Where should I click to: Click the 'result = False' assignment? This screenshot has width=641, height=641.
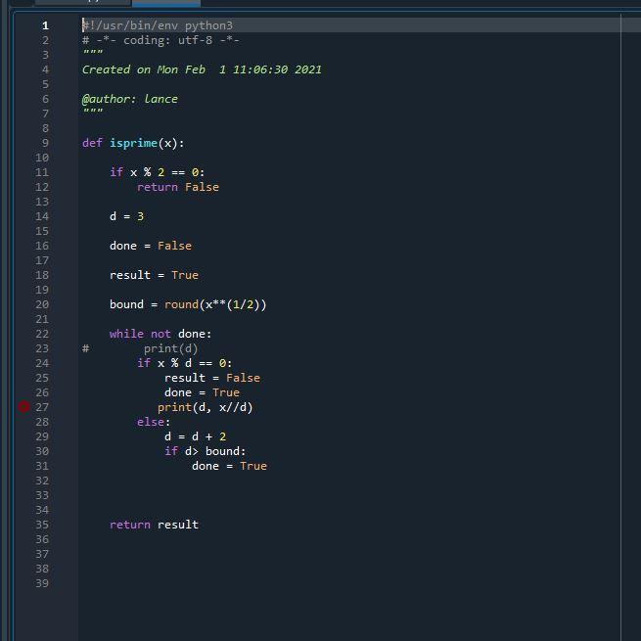click(x=212, y=378)
